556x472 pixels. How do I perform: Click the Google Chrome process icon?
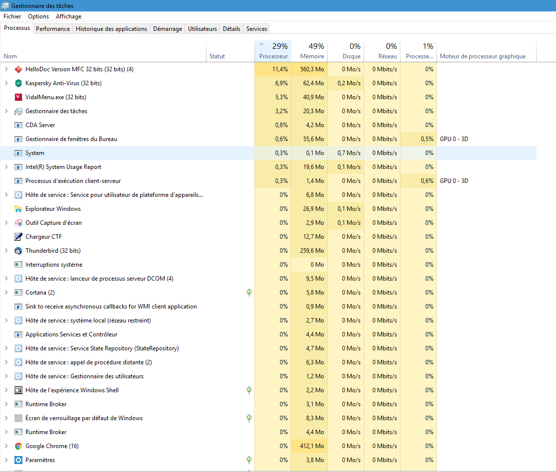(x=18, y=446)
